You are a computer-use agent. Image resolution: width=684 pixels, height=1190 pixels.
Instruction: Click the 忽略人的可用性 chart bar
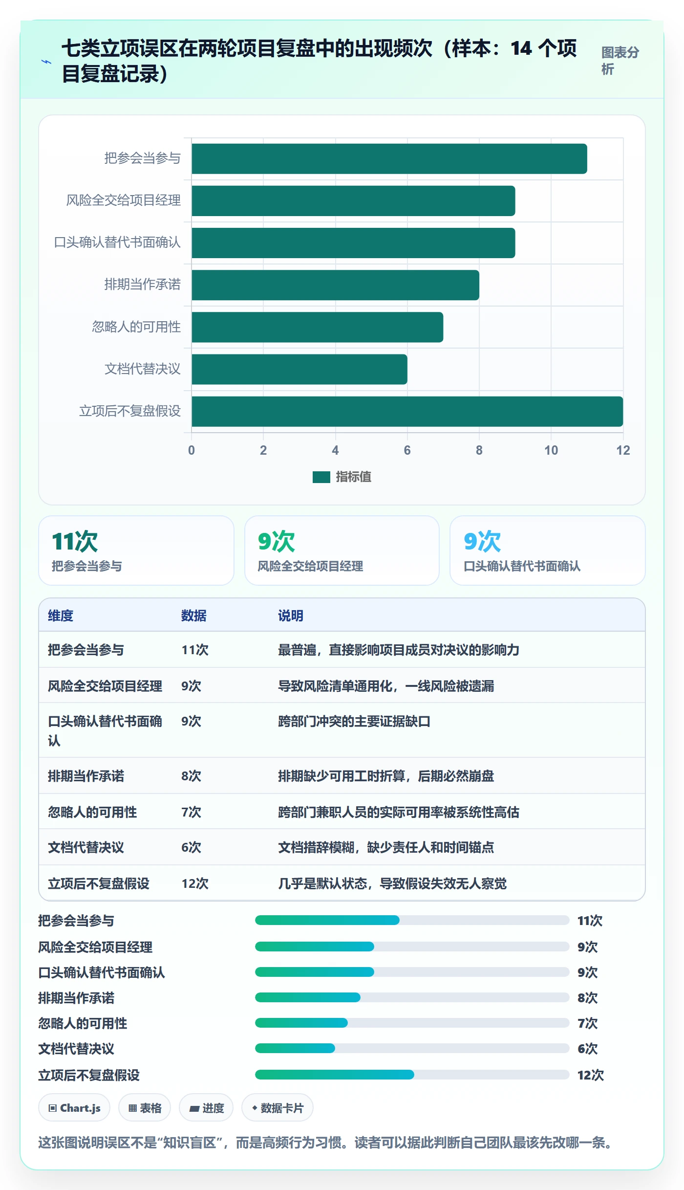pos(318,327)
